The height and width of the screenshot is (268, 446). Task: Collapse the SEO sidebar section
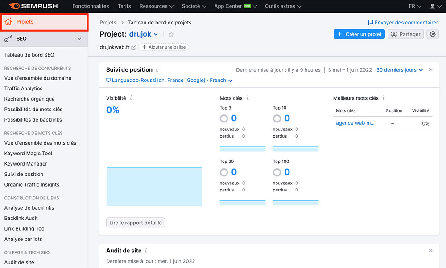[79, 39]
